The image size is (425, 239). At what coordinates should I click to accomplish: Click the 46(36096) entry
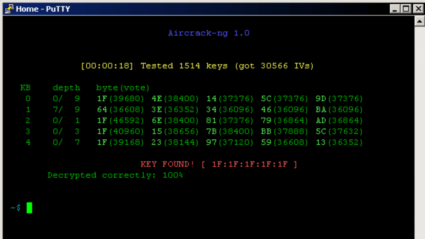[x=284, y=110]
